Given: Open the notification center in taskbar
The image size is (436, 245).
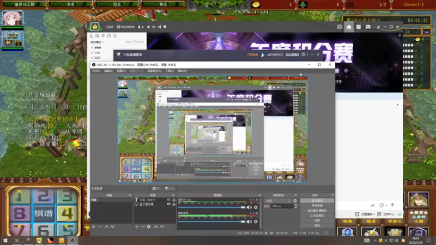Looking at the screenshot, I should pos(428,240).
